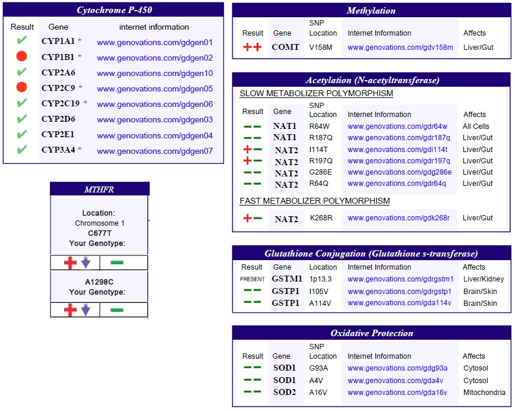Open the www.genovations.com/gdgen10 link
This screenshot has width=515, height=411.
(154, 73)
